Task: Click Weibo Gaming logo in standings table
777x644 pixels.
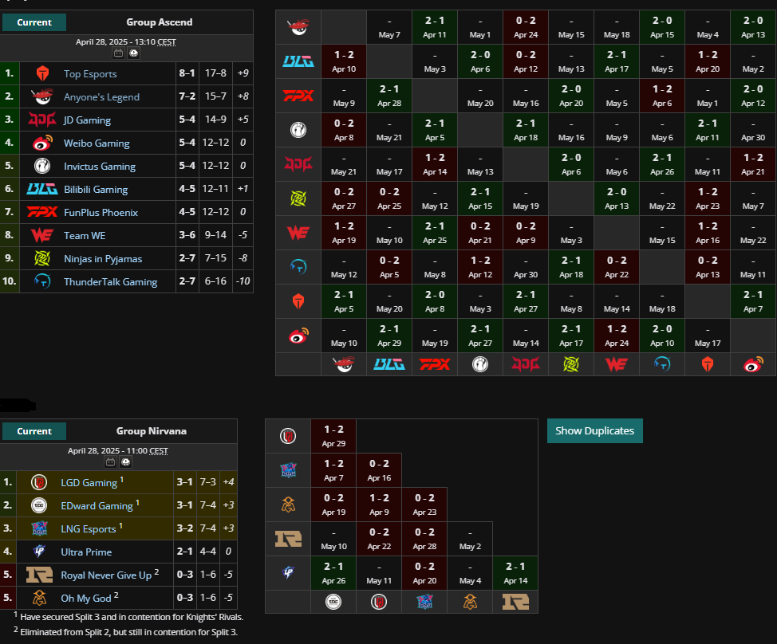Action: [42, 143]
